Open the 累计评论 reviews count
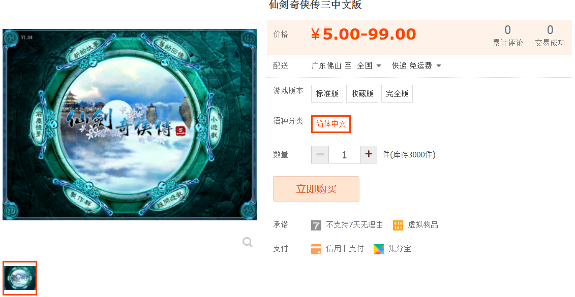Viewport: 575px width, 297px height. click(507, 36)
